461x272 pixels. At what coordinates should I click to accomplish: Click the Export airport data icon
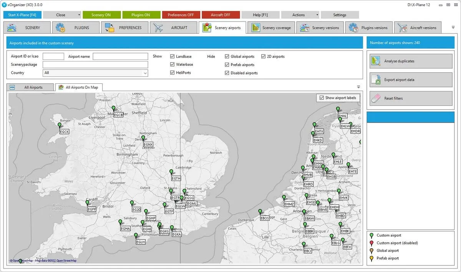pos(376,80)
